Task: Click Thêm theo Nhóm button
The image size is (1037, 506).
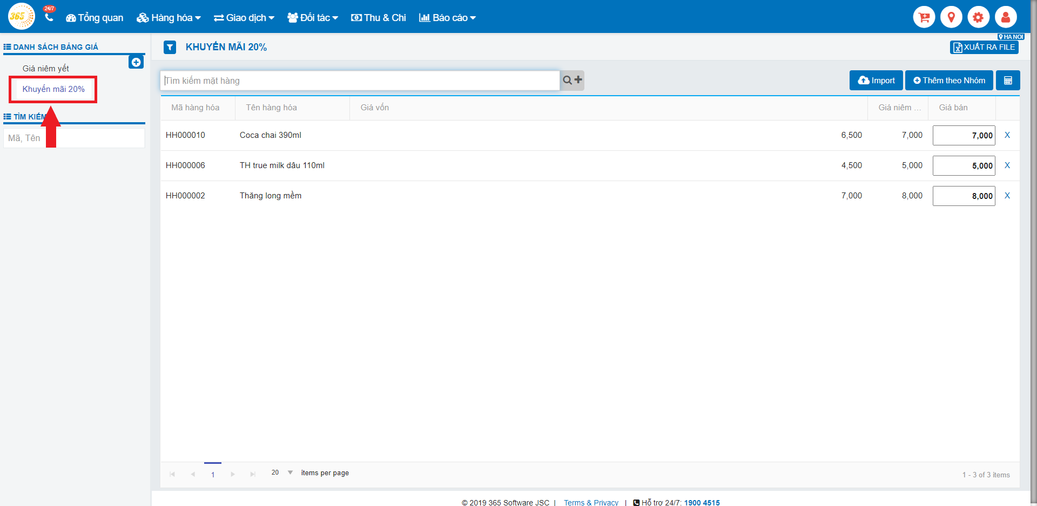Action: [949, 81]
